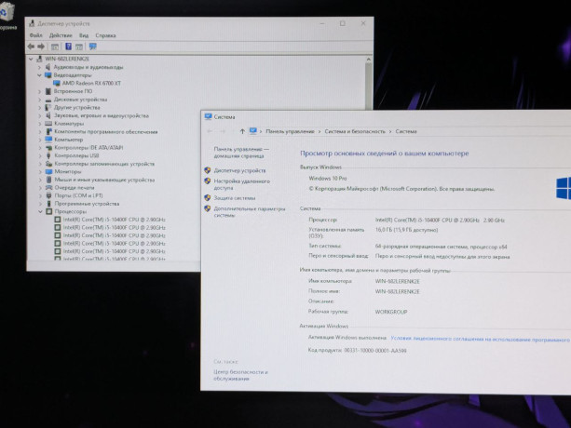This screenshot has height=428, width=571.
Task: Click the Компоненты программного обеспечения icon
Action: [48, 131]
